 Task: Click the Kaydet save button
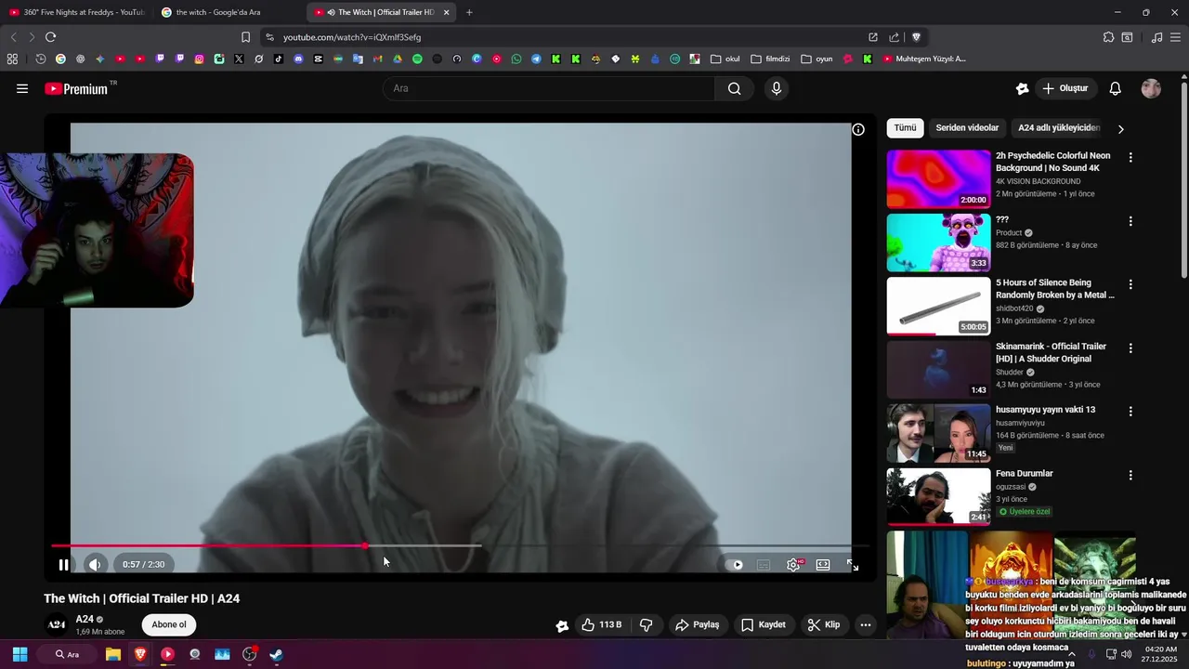click(x=763, y=624)
